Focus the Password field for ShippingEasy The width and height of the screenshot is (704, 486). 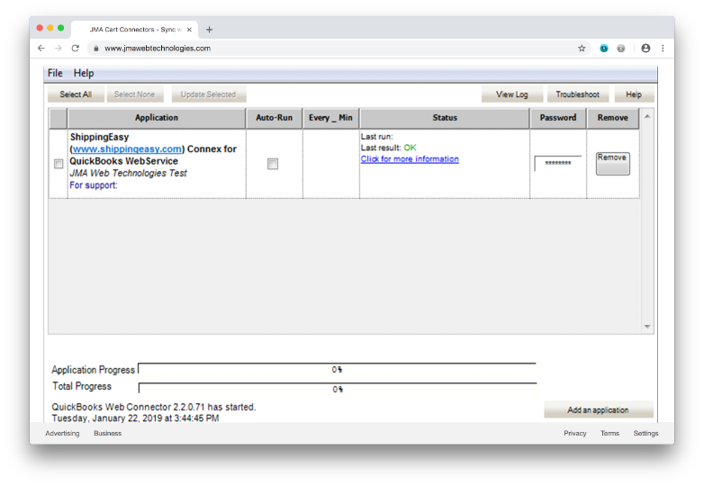point(558,163)
